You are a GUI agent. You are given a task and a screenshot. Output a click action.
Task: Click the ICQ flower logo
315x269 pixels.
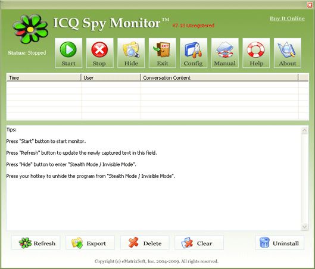pos(30,29)
